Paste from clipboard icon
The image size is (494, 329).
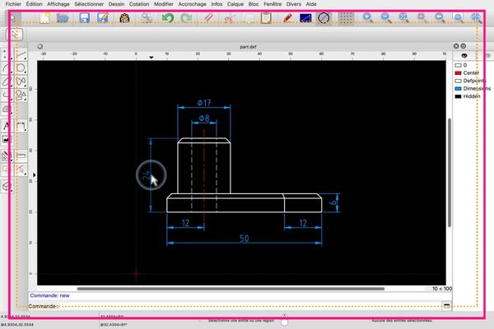pos(266,17)
